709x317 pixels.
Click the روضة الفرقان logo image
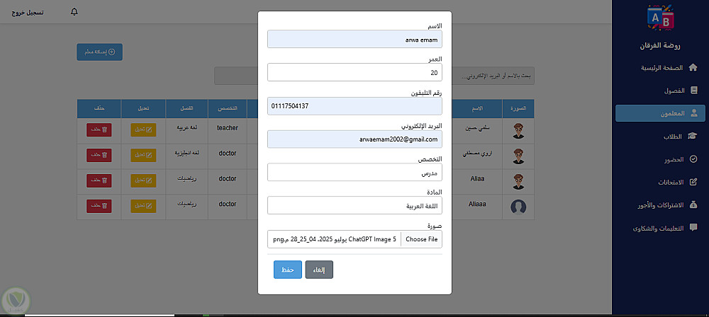660,18
